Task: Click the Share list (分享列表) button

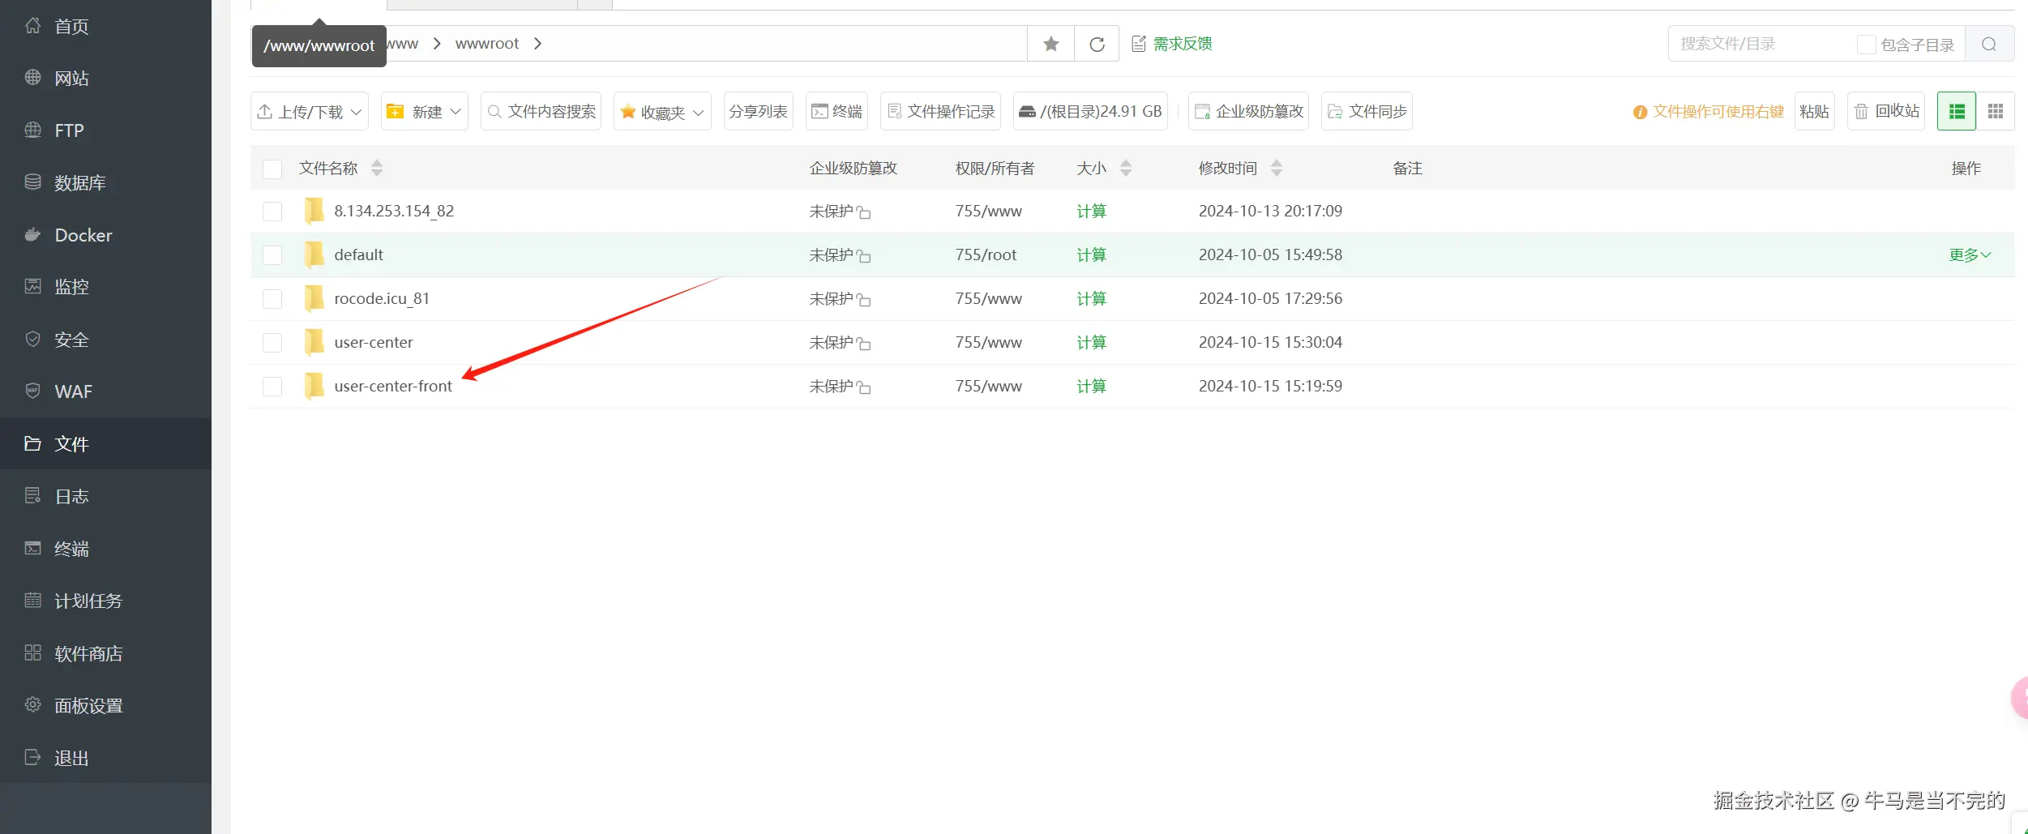Action: click(x=758, y=111)
